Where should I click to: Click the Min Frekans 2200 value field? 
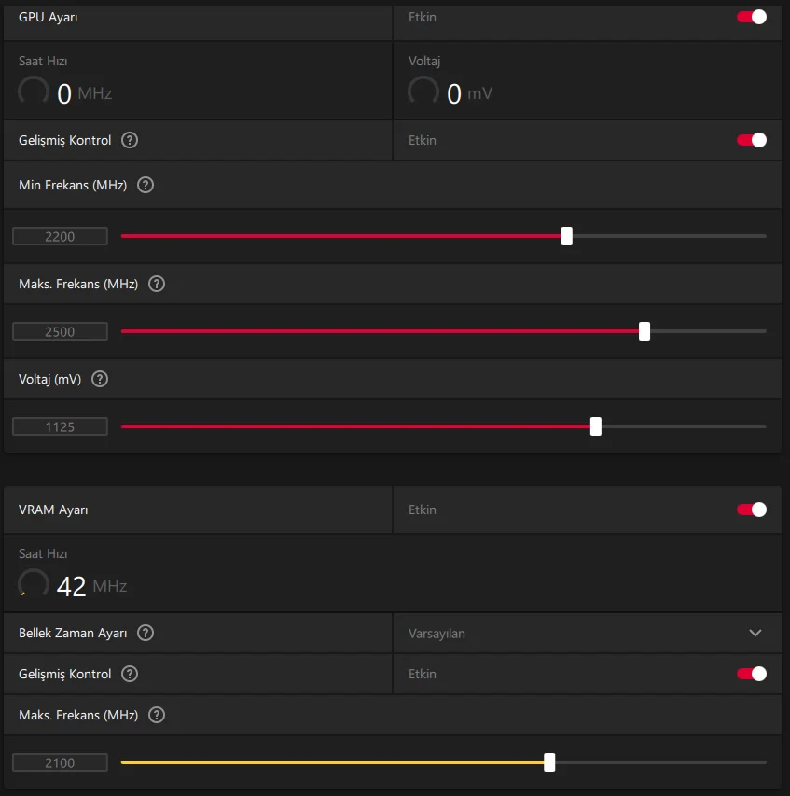click(60, 236)
